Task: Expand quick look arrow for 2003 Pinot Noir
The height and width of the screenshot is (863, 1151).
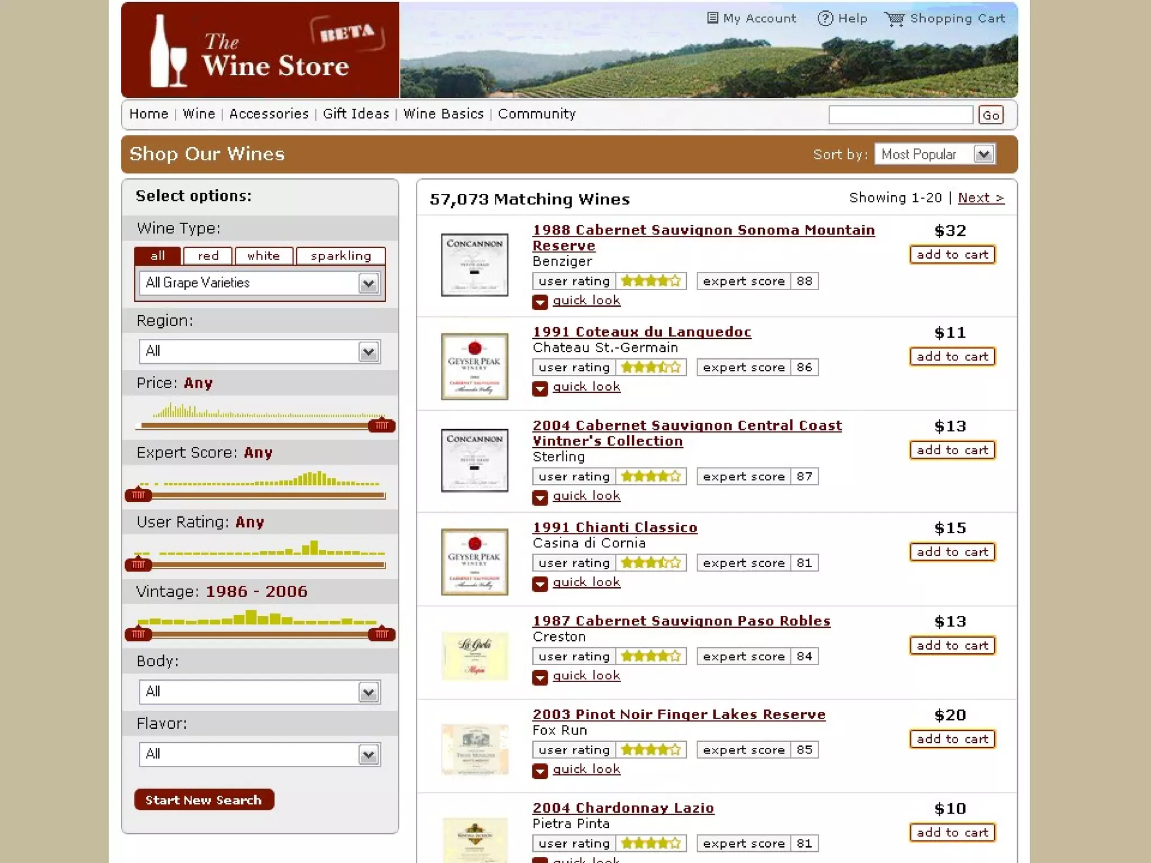Action: (x=540, y=771)
